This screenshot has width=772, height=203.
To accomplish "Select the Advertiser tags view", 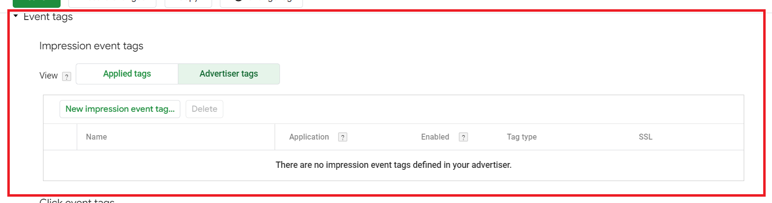I will point(229,74).
